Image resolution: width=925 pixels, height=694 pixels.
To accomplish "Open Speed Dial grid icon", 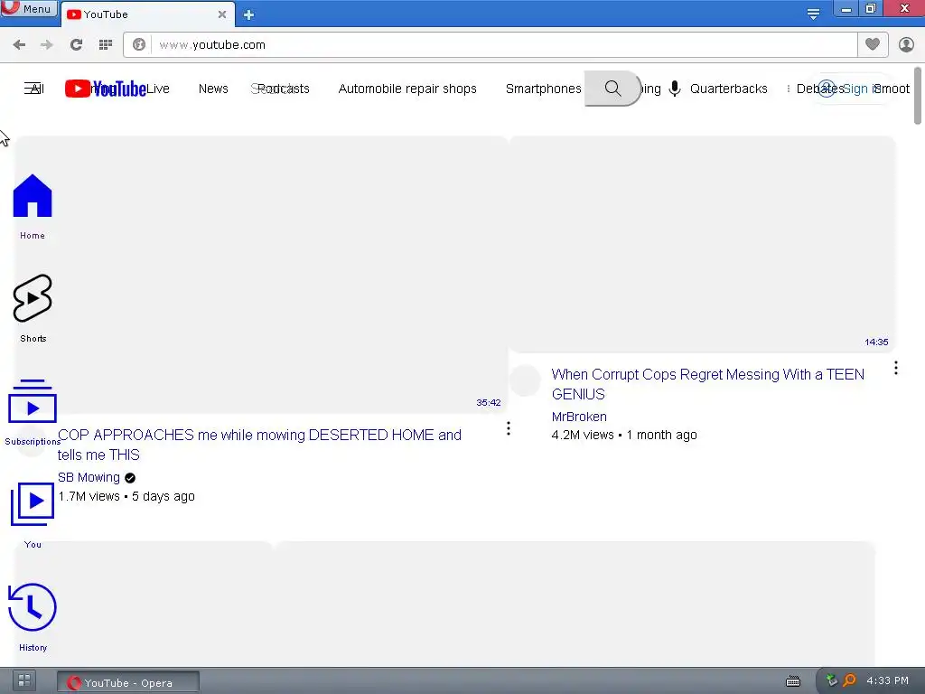I will pyautogui.click(x=106, y=45).
